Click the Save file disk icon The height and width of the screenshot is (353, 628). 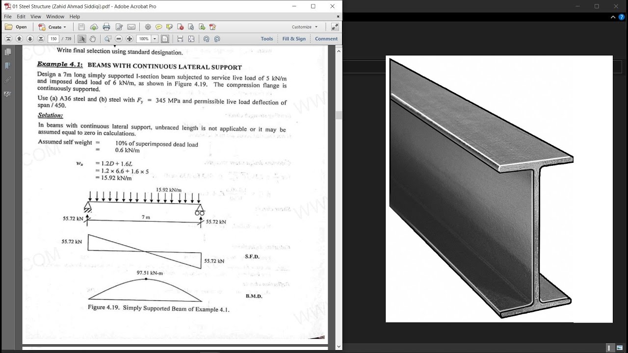pyautogui.click(x=81, y=27)
